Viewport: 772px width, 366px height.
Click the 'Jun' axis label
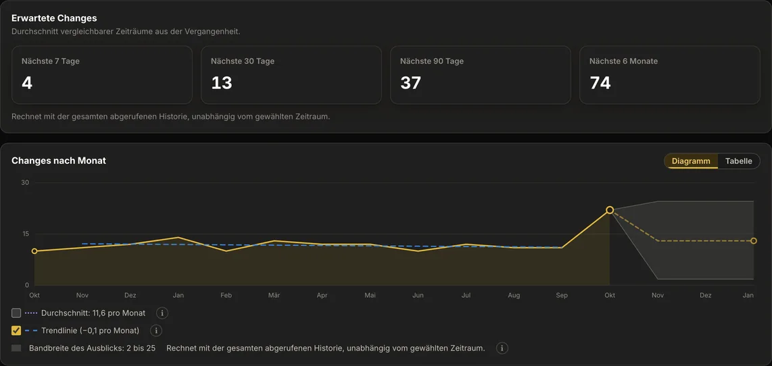point(418,295)
